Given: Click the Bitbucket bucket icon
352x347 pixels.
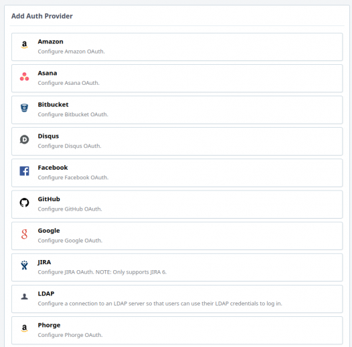Looking at the screenshot, I should pos(24,108).
